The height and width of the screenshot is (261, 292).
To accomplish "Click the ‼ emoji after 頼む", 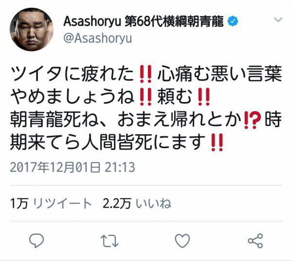I will (x=204, y=97).
